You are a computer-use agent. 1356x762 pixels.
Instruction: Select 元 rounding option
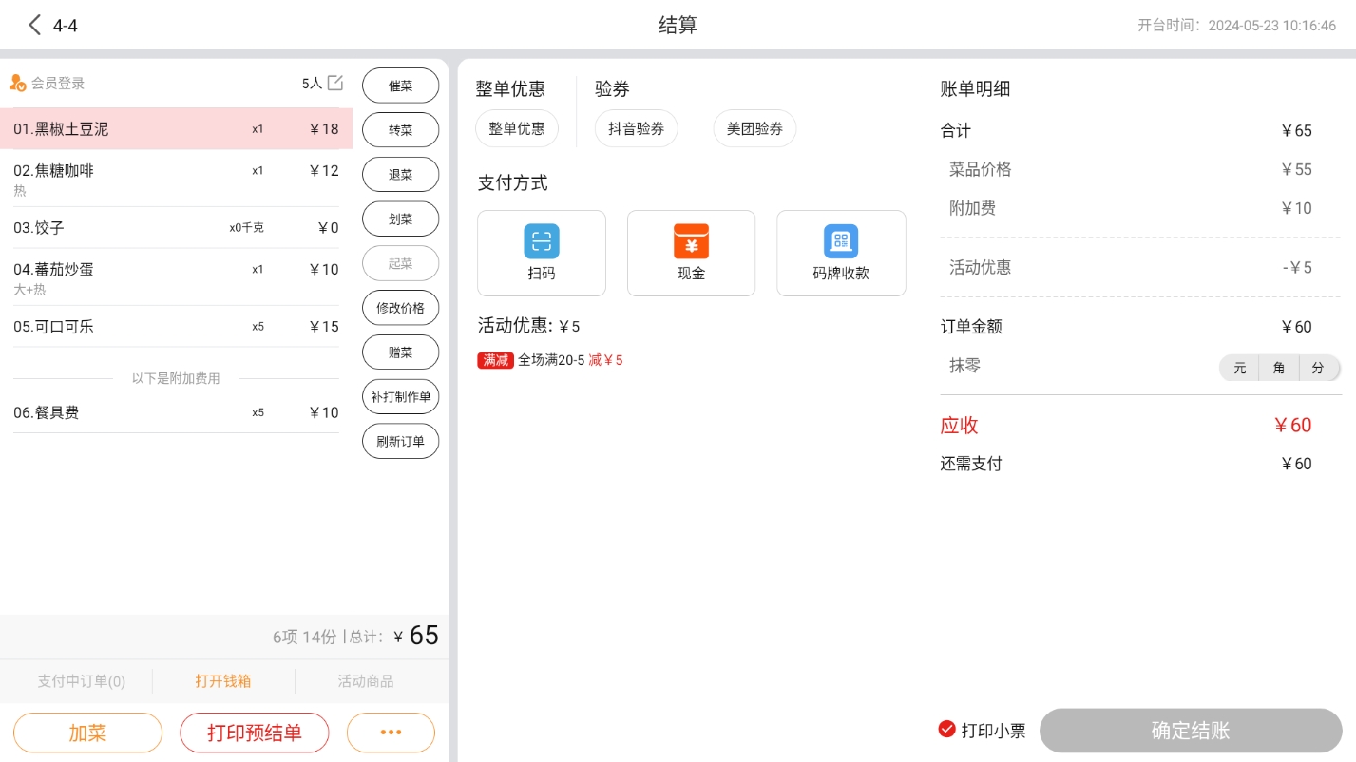(x=1239, y=368)
